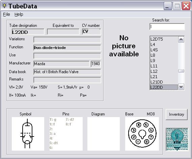Click the Tube designation field showing L22DD
Screen dimensions: 192x159
point(28,32)
